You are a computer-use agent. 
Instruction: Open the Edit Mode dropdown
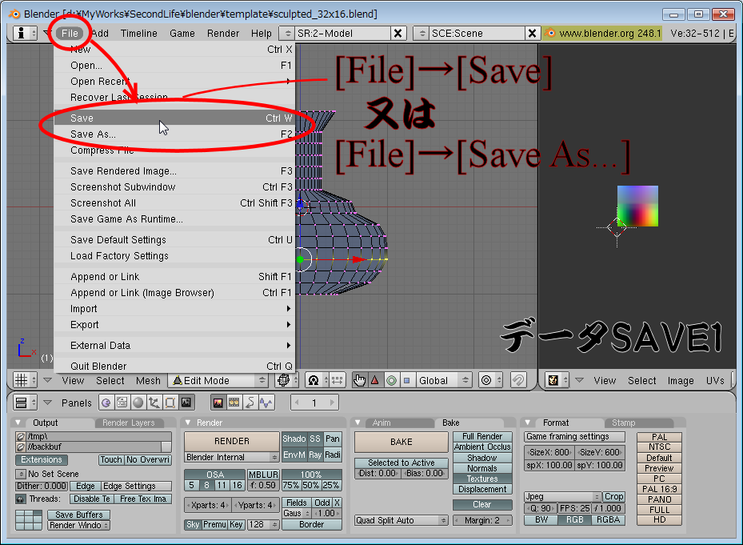coord(219,380)
